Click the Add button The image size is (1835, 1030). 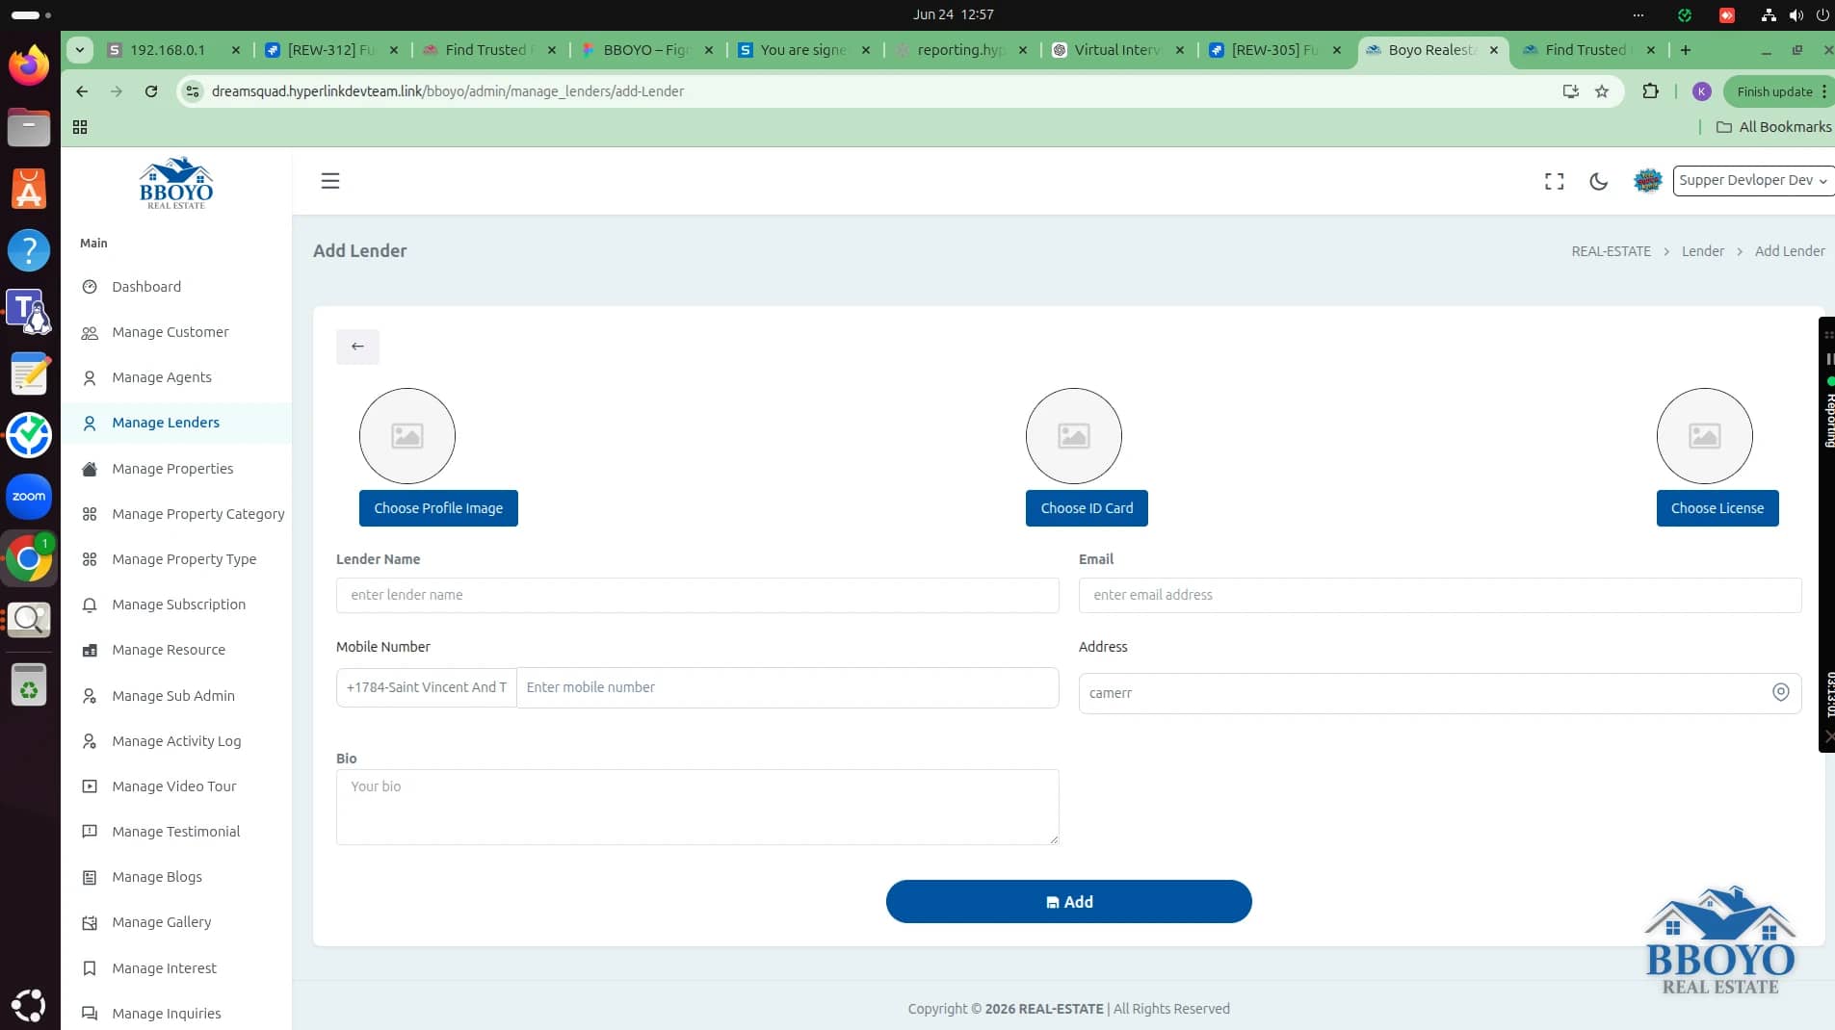tap(1069, 902)
